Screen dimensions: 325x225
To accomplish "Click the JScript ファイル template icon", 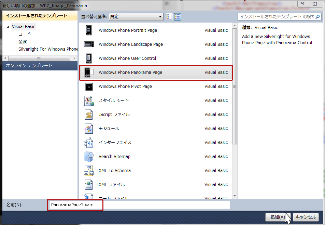I will (x=89, y=115).
